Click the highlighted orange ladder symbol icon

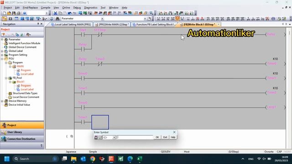click(x=177, y=19)
